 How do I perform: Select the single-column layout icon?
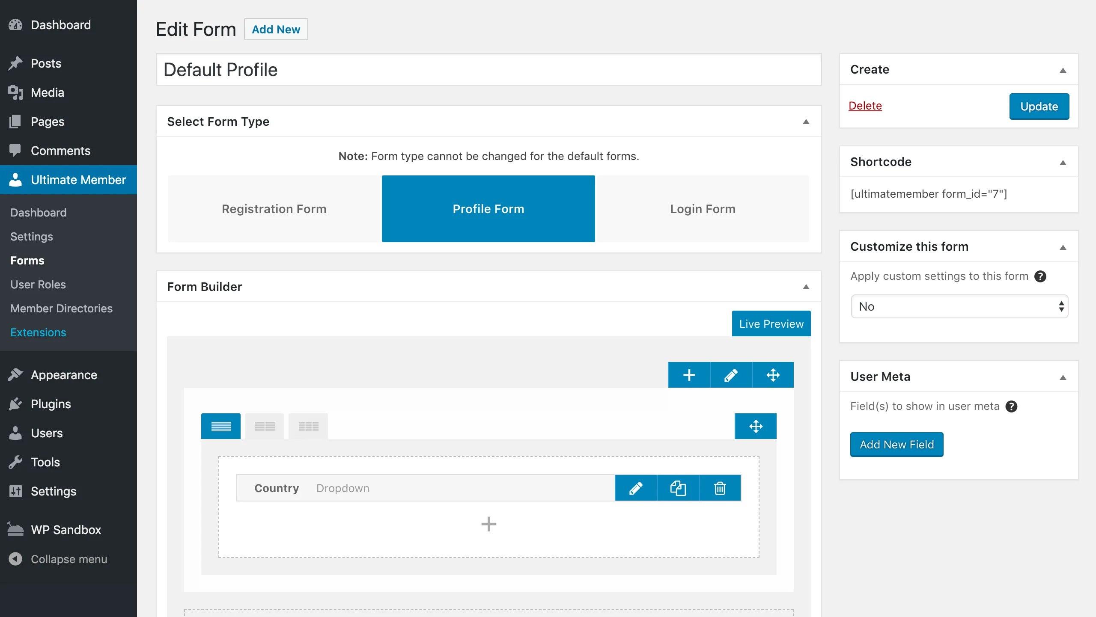click(x=220, y=426)
